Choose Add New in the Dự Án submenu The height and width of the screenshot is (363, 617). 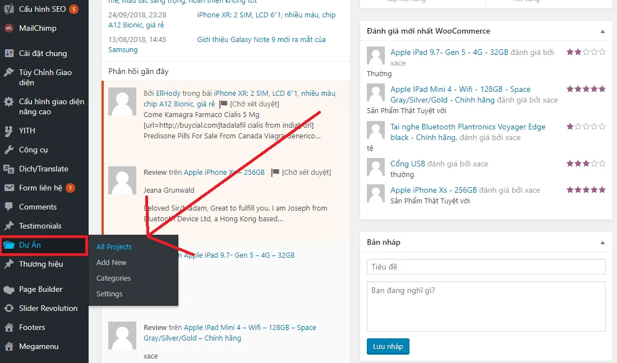tap(112, 262)
